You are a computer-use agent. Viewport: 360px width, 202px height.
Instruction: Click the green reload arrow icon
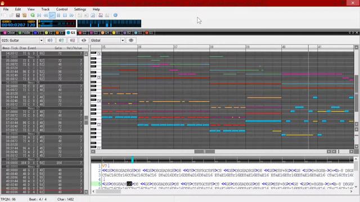33,15
